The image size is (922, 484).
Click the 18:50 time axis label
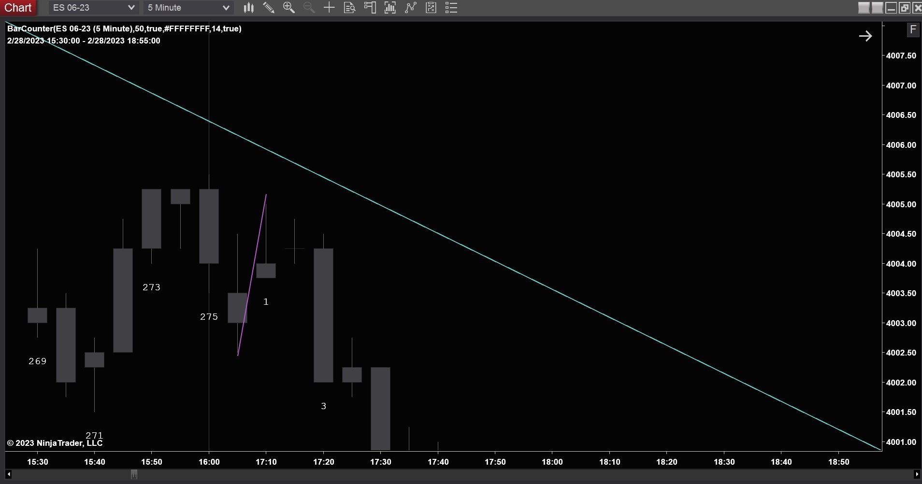click(x=839, y=462)
